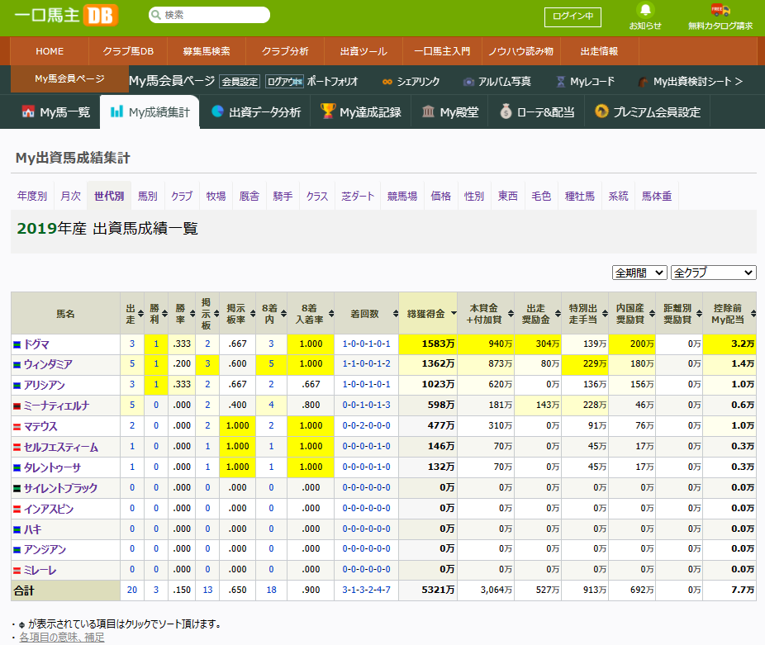Go to HOME in main navigation

tap(50, 51)
